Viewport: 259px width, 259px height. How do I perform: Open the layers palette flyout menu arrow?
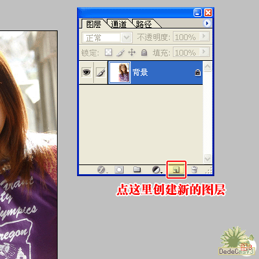point(207,23)
